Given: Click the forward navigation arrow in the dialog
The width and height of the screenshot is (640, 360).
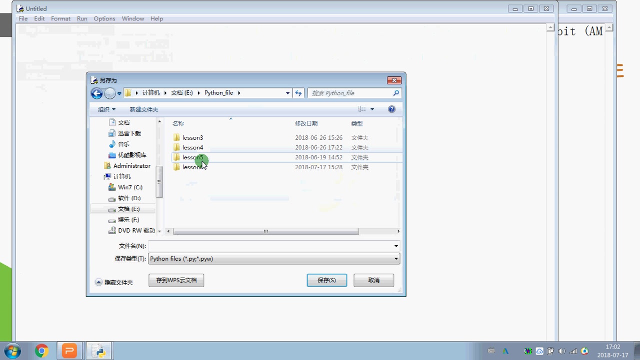Looking at the screenshot, I should click(109, 93).
